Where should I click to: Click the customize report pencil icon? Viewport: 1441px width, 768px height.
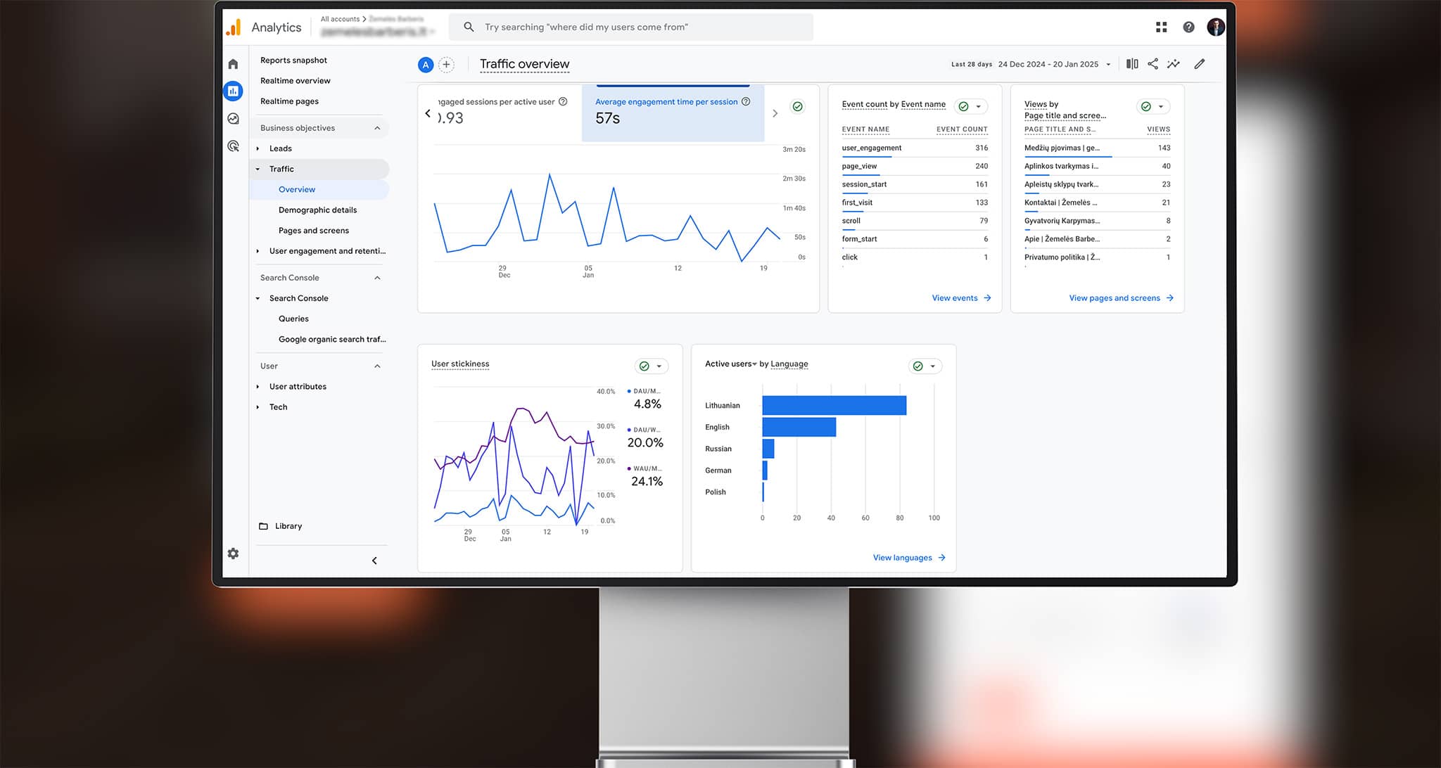[1200, 64]
